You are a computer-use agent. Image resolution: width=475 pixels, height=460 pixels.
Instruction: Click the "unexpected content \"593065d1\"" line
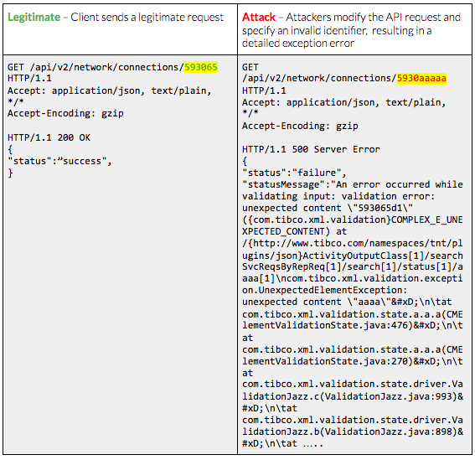(x=328, y=208)
